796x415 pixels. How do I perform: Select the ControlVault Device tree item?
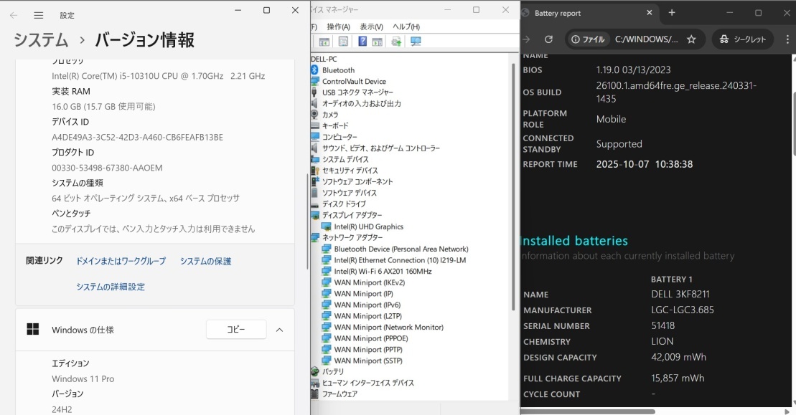tap(354, 81)
